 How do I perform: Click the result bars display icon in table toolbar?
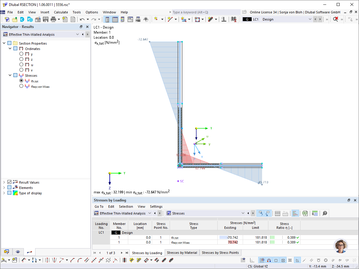(295, 213)
